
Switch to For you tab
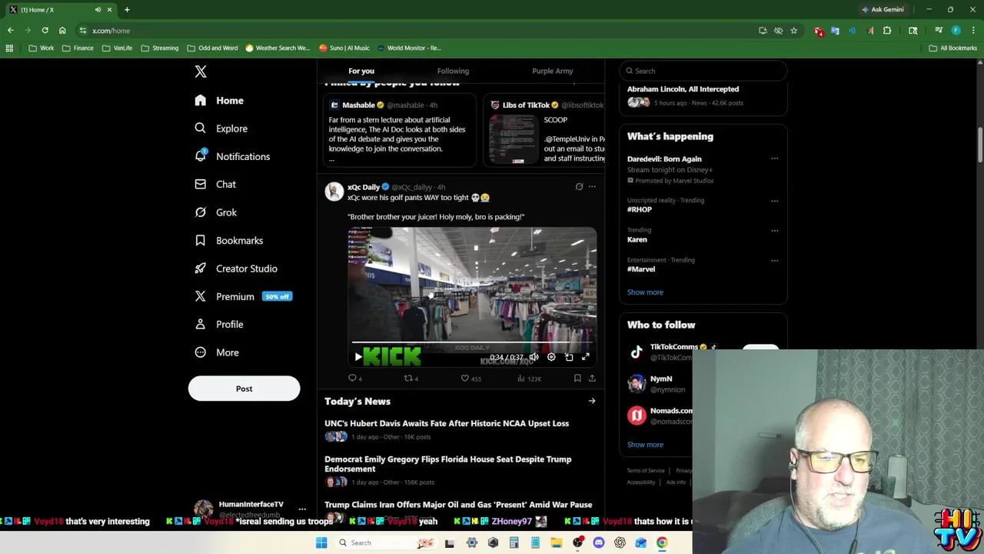click(361, 71)
